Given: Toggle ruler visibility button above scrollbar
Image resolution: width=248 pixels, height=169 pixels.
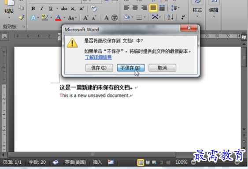Looking at the screenshot, I should pos(244,38).
